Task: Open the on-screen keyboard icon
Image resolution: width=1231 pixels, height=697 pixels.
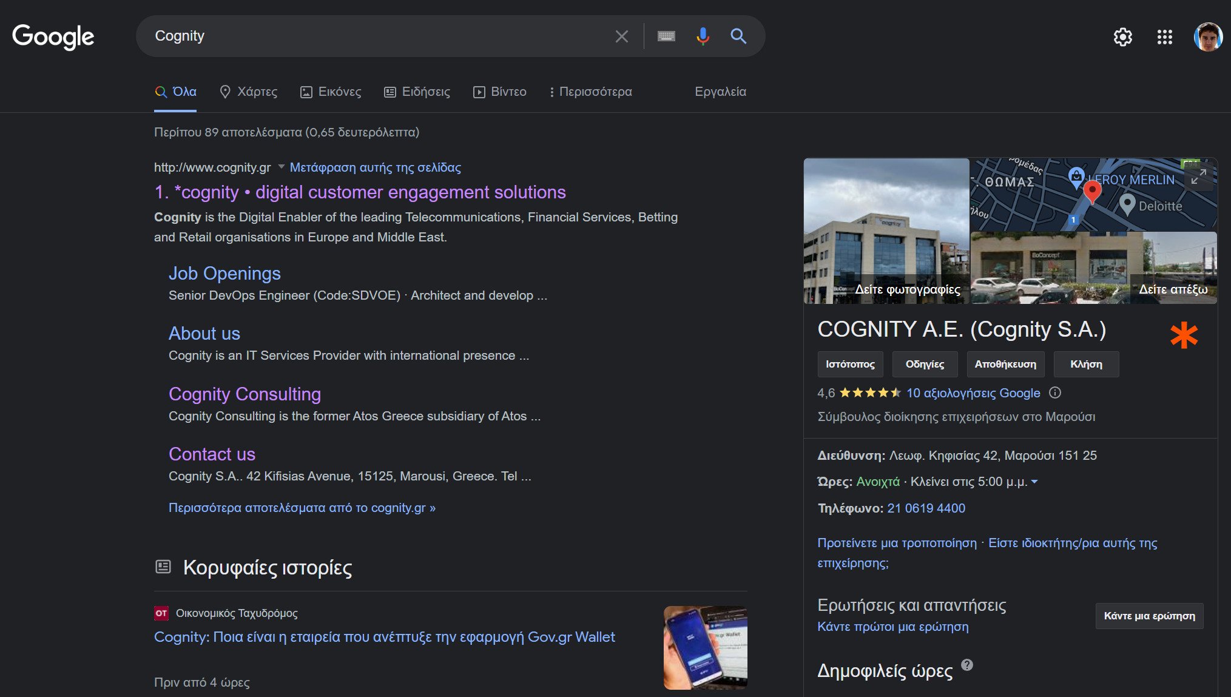Action: [x=666, y=36]
